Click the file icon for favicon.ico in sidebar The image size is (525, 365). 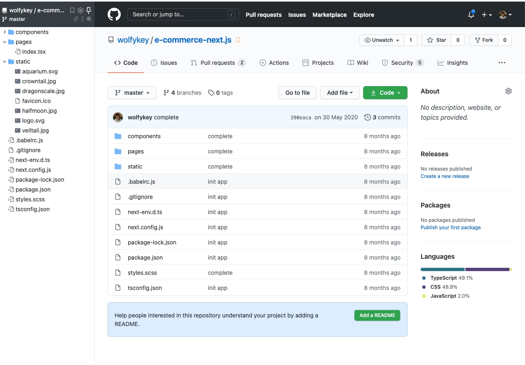(18, 101)
